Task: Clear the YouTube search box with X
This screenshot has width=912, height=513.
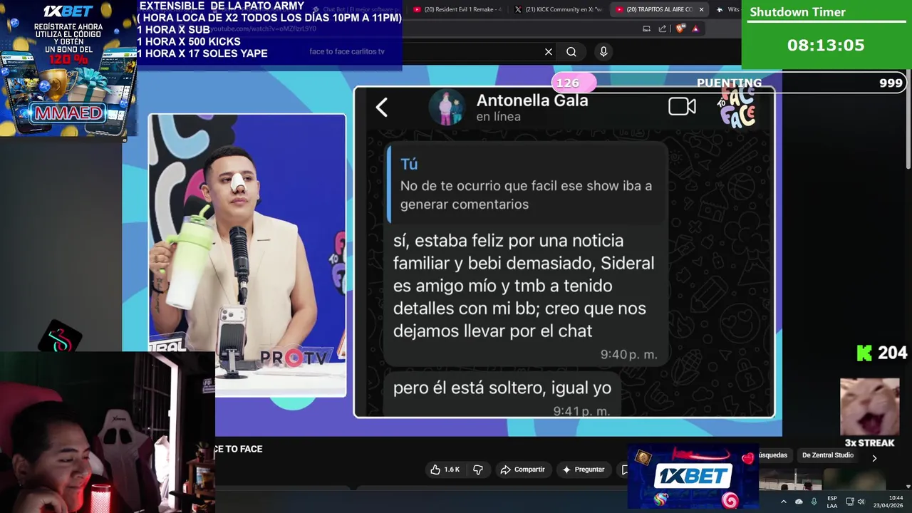Action: click(x=548, y=52)
